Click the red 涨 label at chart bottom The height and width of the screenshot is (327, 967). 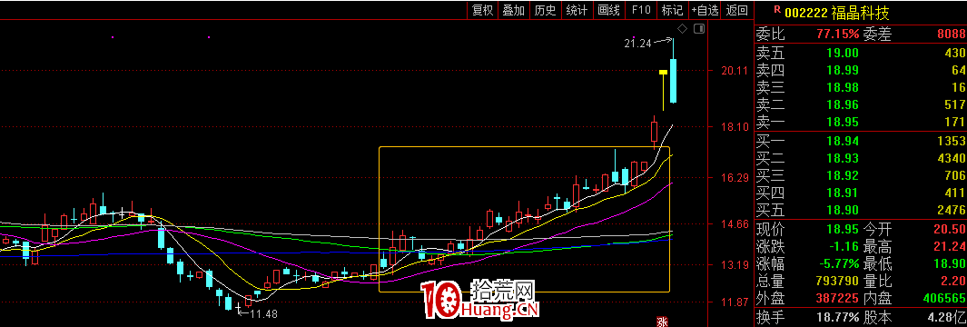pyautogui.click(x=662, y=322)
